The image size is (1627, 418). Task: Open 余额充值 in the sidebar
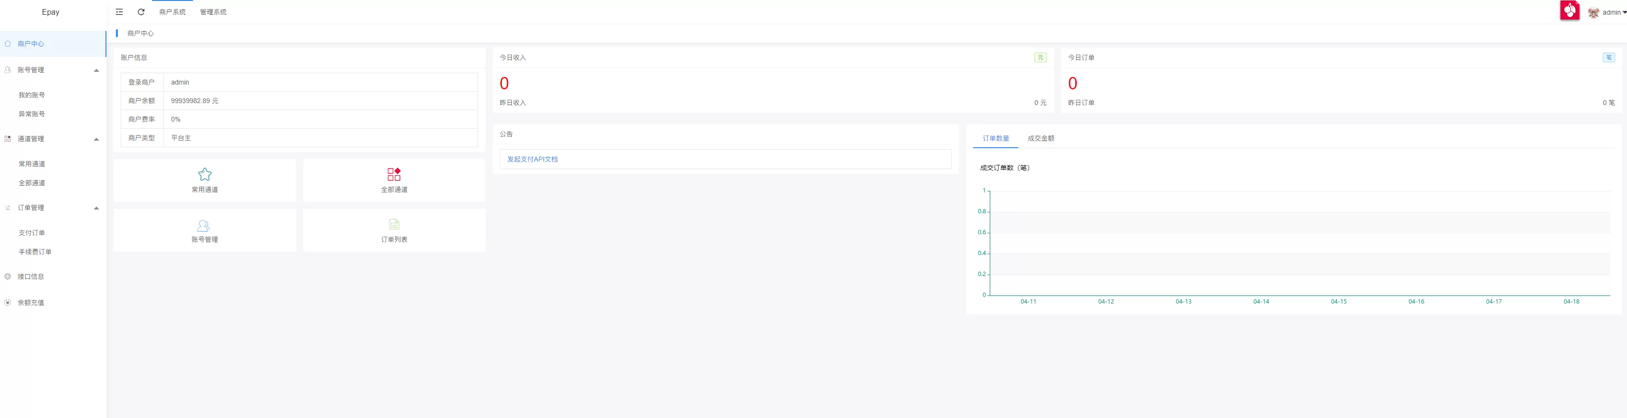point(31,303)
